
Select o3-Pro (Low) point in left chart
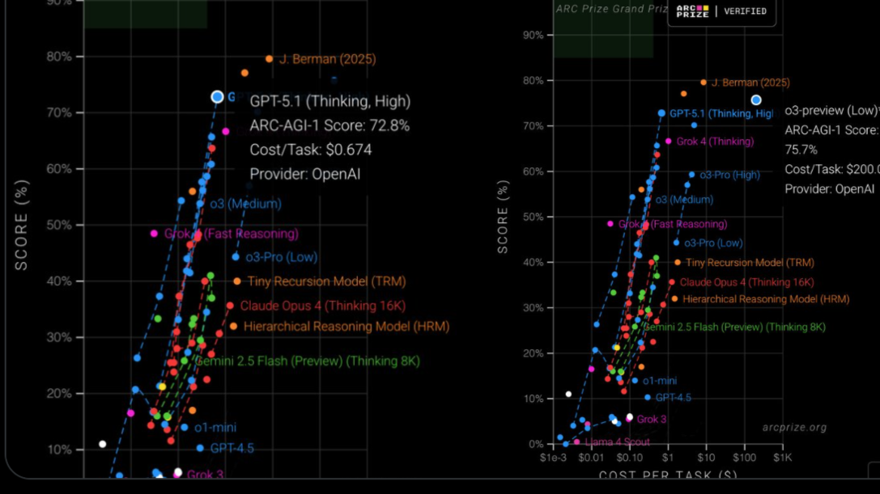(x=236, y=257)
